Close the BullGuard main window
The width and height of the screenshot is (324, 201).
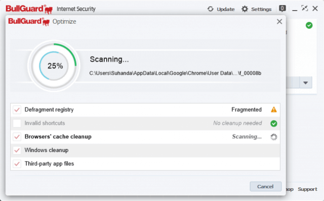pos(315,9)
